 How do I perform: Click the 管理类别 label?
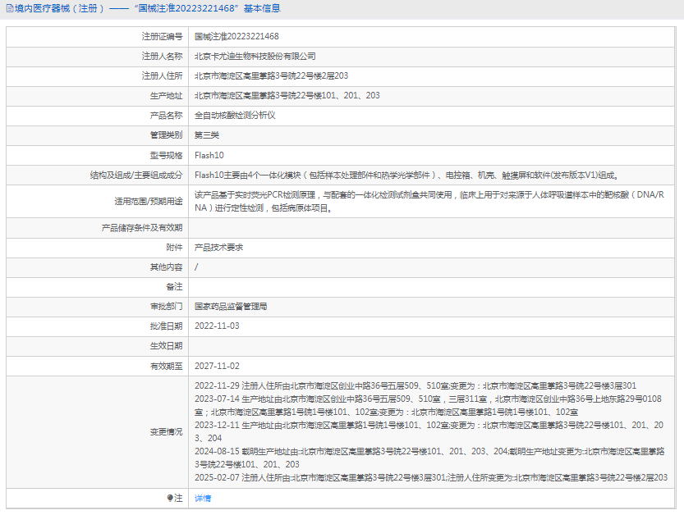(166, 135)
